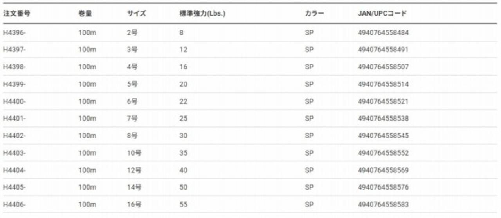Click the 100m cell in the H4401- row
The image size is (501, 218).
(87, 119)
